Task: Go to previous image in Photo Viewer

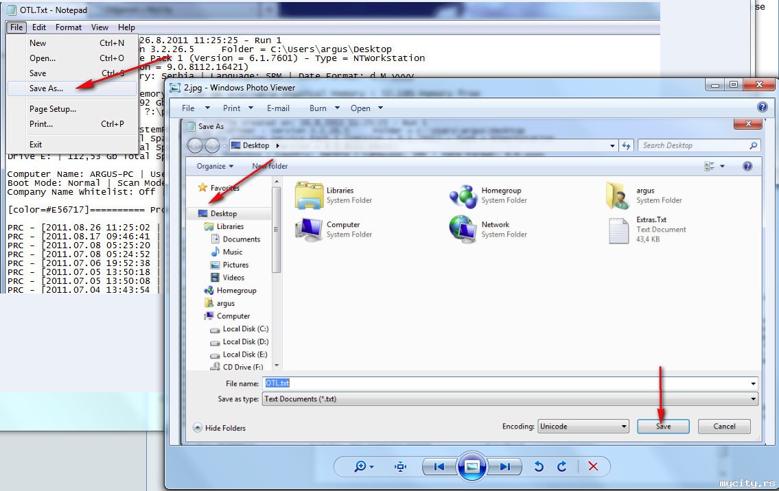Action: tap(438, 467)
